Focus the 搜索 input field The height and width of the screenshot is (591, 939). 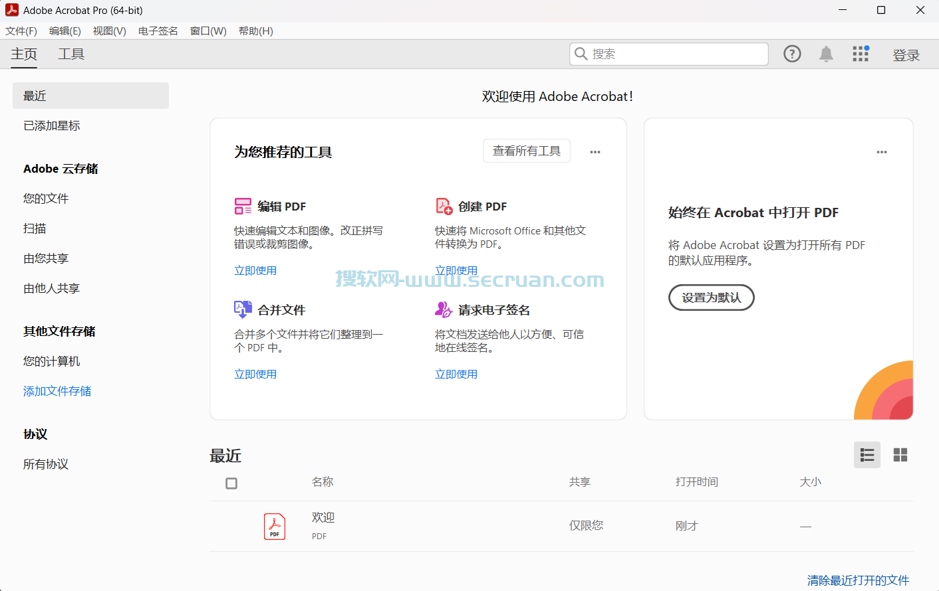pos(669,54)
